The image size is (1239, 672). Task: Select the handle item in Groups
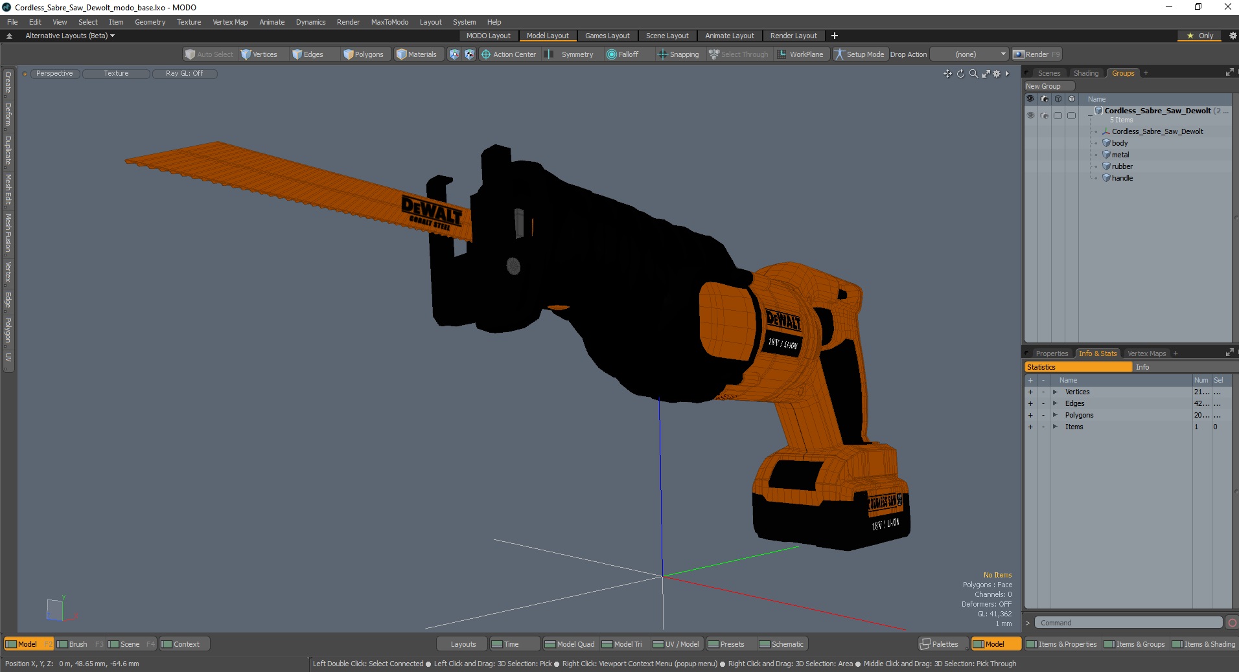1122,178
